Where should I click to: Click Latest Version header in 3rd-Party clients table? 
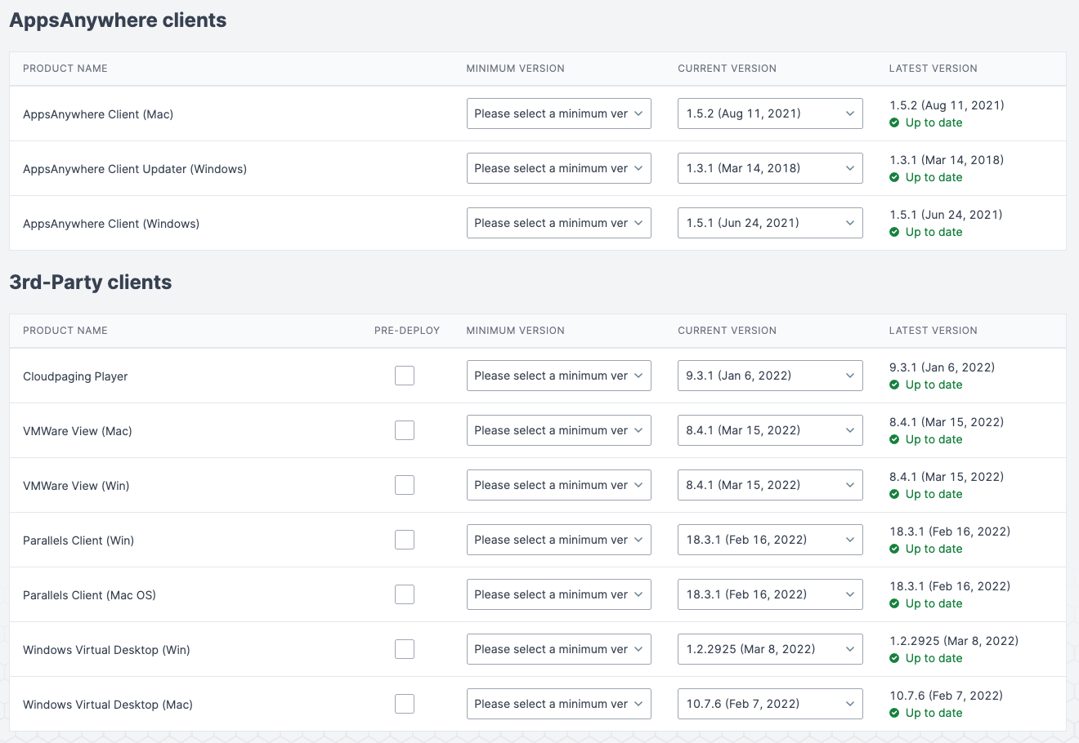933,331
